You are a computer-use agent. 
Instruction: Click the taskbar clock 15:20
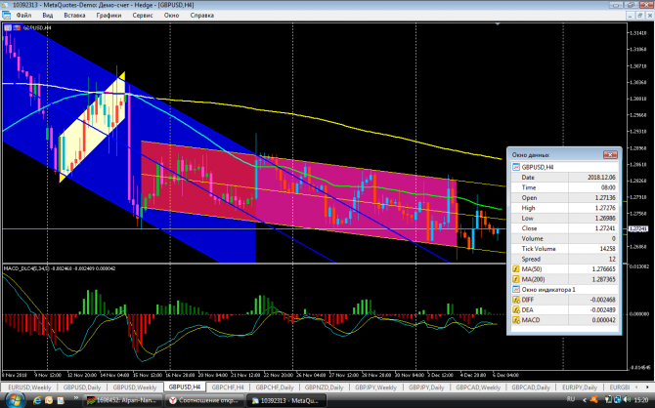pyautogui.click(x=641, y=400)
